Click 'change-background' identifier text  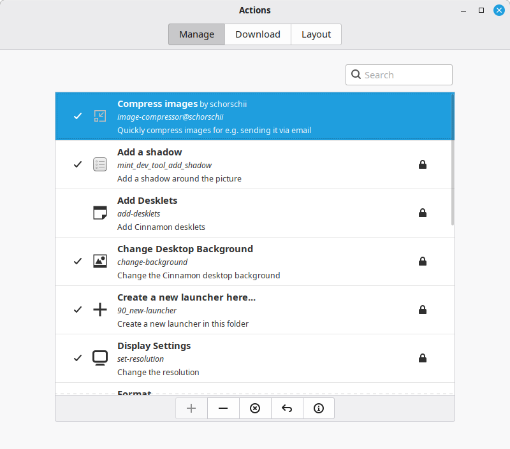pos(152,262)
